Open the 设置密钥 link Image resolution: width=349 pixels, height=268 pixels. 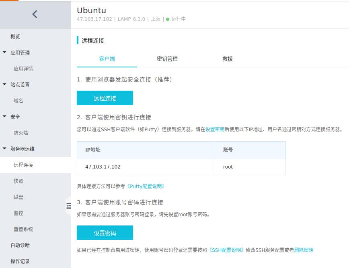215,129
